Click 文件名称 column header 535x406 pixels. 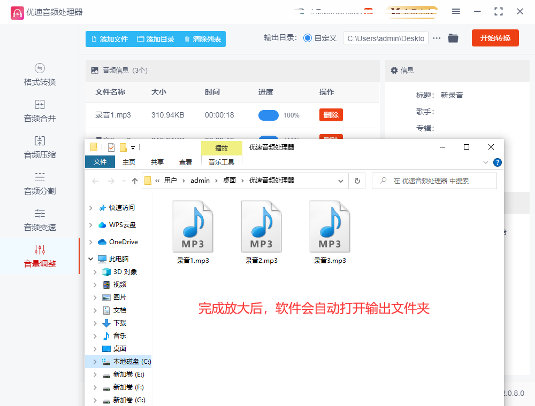click(110, 92)
